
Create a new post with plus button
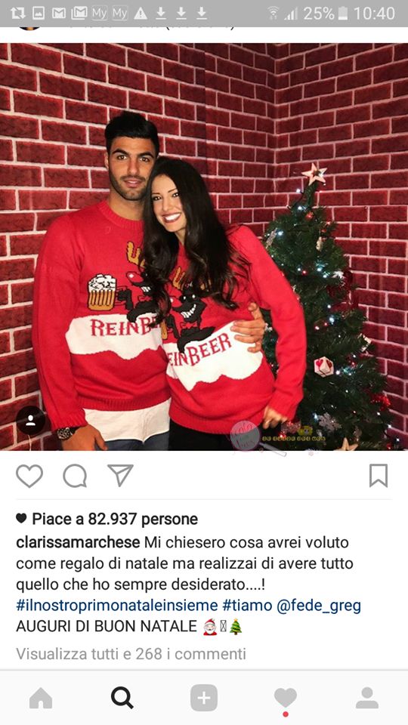point(204,698)
